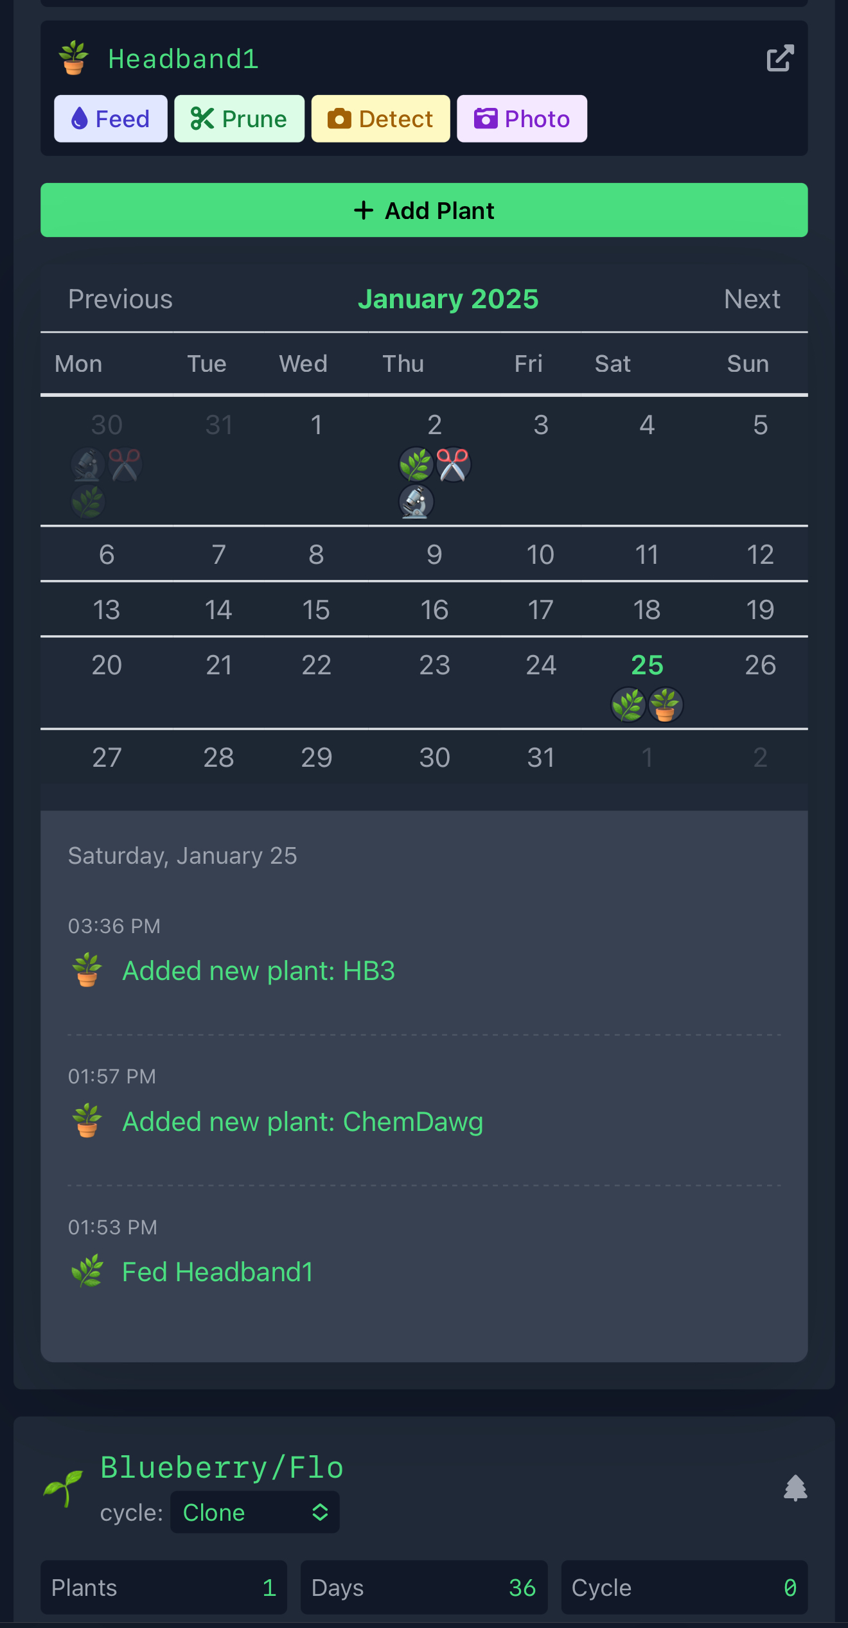Open the Headband1 plant title link
The image size is (848, 1628).
point(183,59)
